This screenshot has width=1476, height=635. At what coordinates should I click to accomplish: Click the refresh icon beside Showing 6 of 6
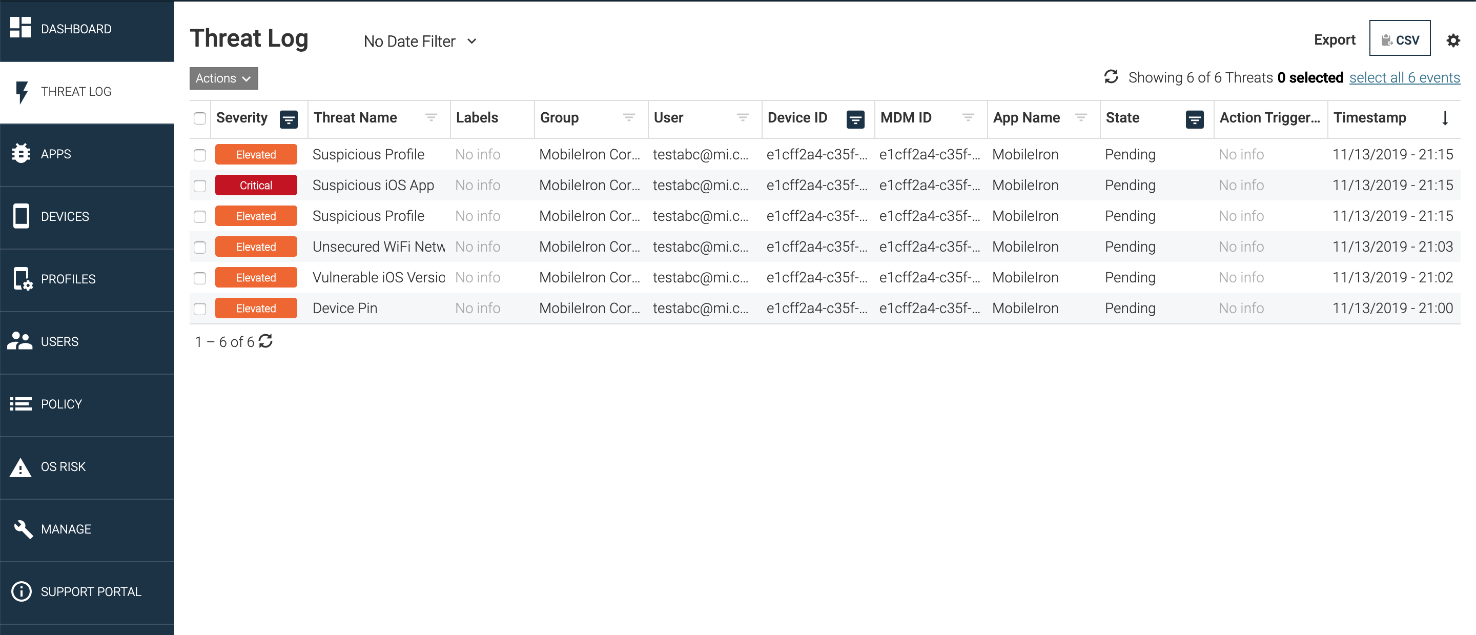pyautogui.click(x=1111, y=77)
